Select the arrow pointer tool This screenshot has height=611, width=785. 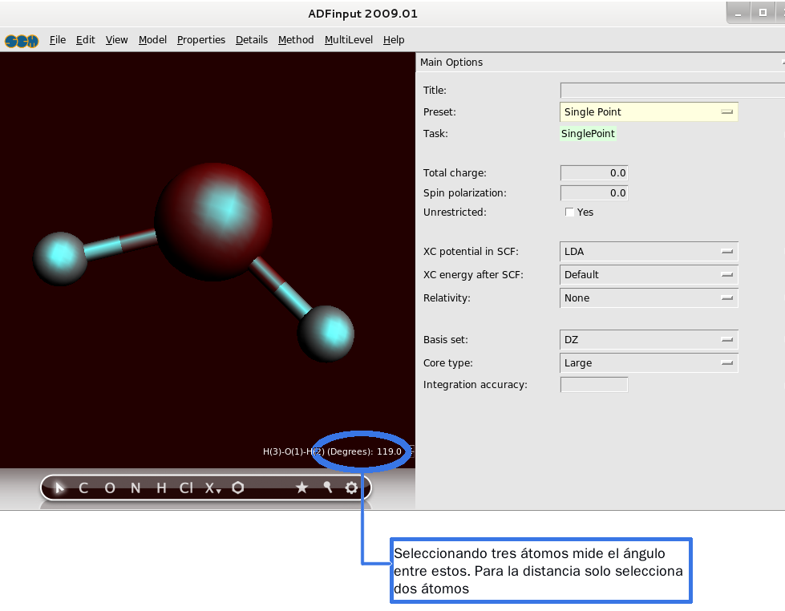[59, 488]
